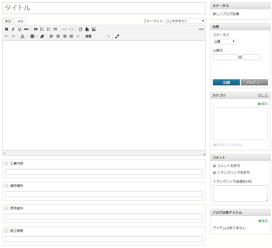Collapse the コメント panel header
Viewport: 272px width, 248px height.
pos(240,158)
